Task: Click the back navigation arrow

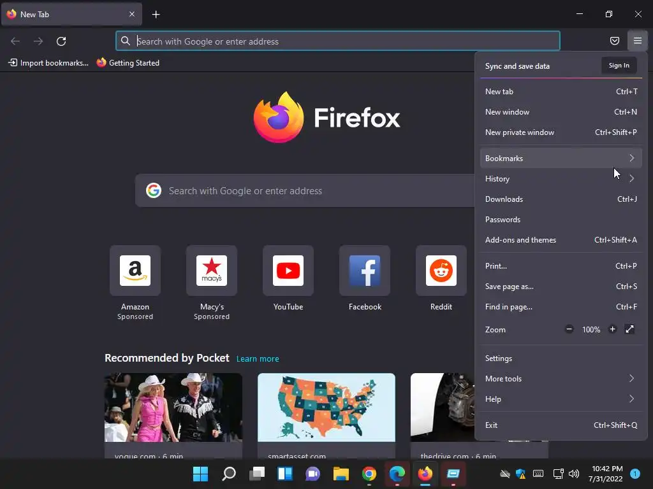Action: tap(15, 41)
